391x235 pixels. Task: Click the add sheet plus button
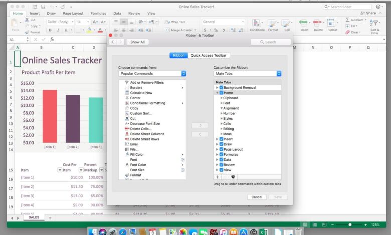50,218
